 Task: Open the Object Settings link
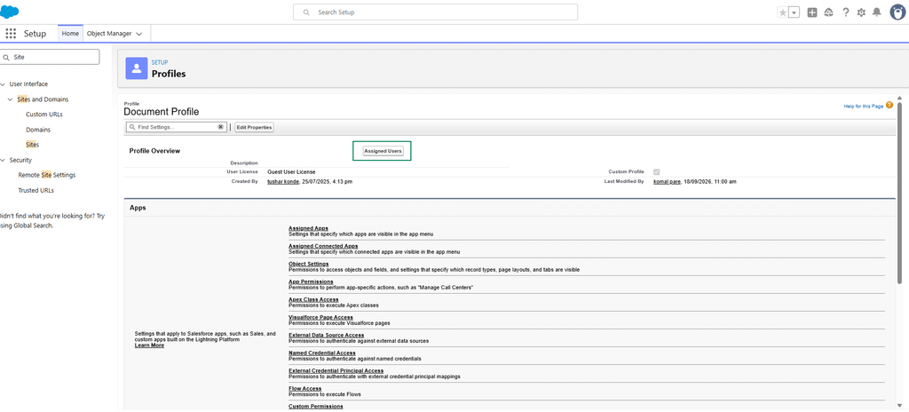click(308, 264)
